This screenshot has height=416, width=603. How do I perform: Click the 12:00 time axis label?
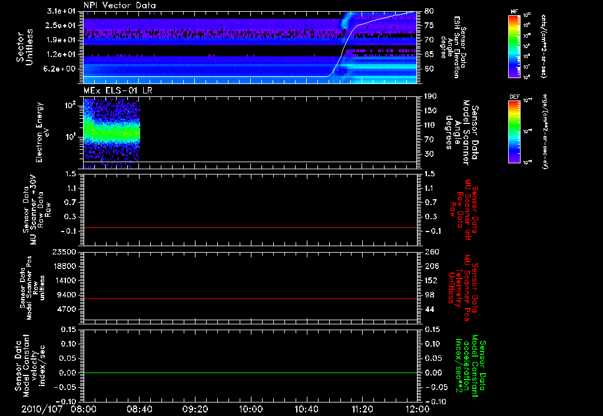coord(418,409)
